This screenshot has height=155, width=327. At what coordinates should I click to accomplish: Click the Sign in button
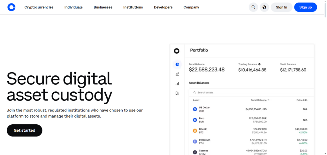coord(282,7)
